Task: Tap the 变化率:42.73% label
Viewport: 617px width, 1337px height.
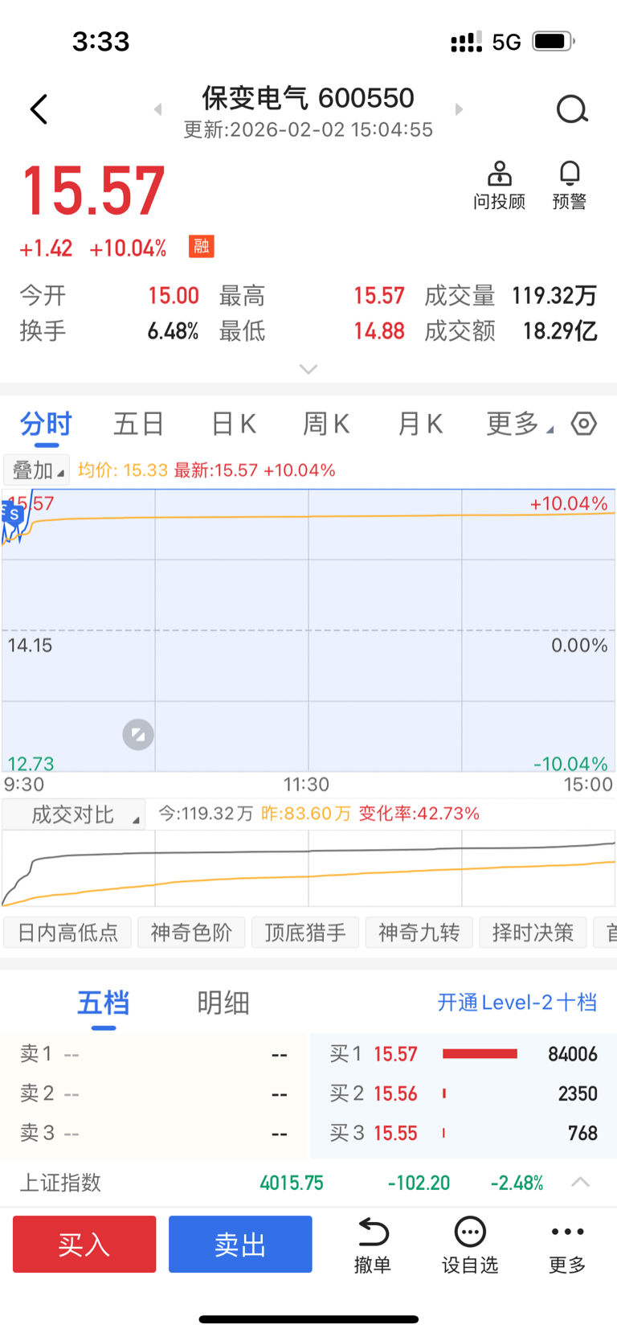Action: (419, 814)
